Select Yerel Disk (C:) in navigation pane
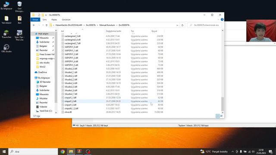Image resolution: width=276 pixels, height=155 pixels. [x=44, y=111]
